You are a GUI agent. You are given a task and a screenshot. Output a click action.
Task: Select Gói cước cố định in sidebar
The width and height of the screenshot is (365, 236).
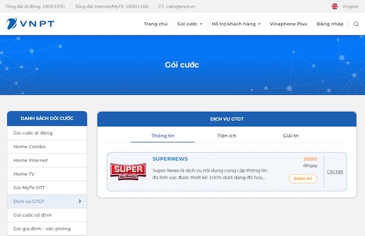click(x=47, y=215)
